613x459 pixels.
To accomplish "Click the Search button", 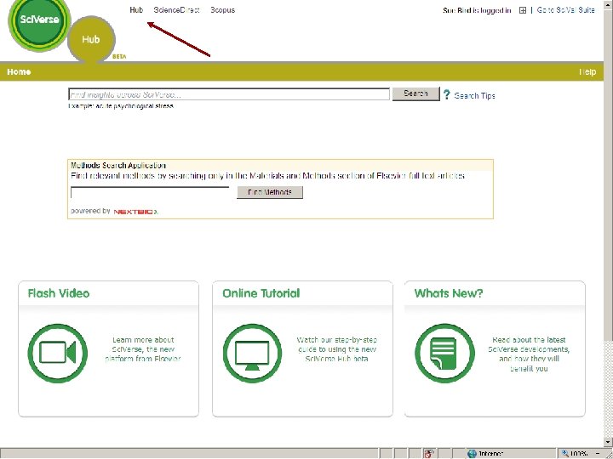I will pos(416,93).
